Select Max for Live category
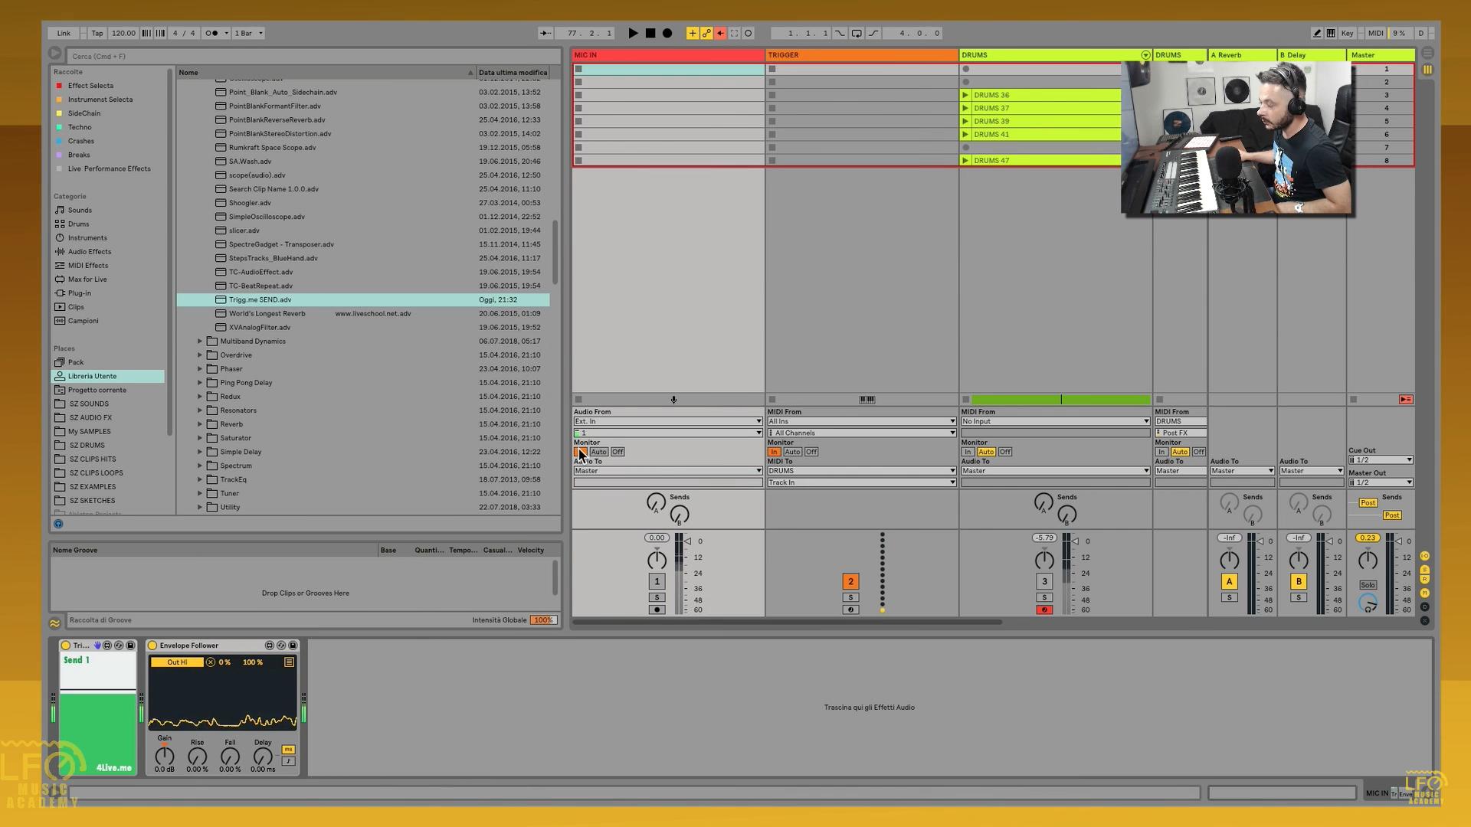This screenshot has height=827, width=1471. click(x=87, y=279)
